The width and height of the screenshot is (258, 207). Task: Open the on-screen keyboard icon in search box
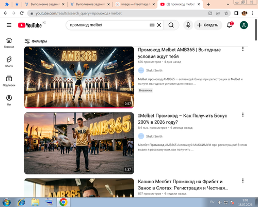[152, 25]
